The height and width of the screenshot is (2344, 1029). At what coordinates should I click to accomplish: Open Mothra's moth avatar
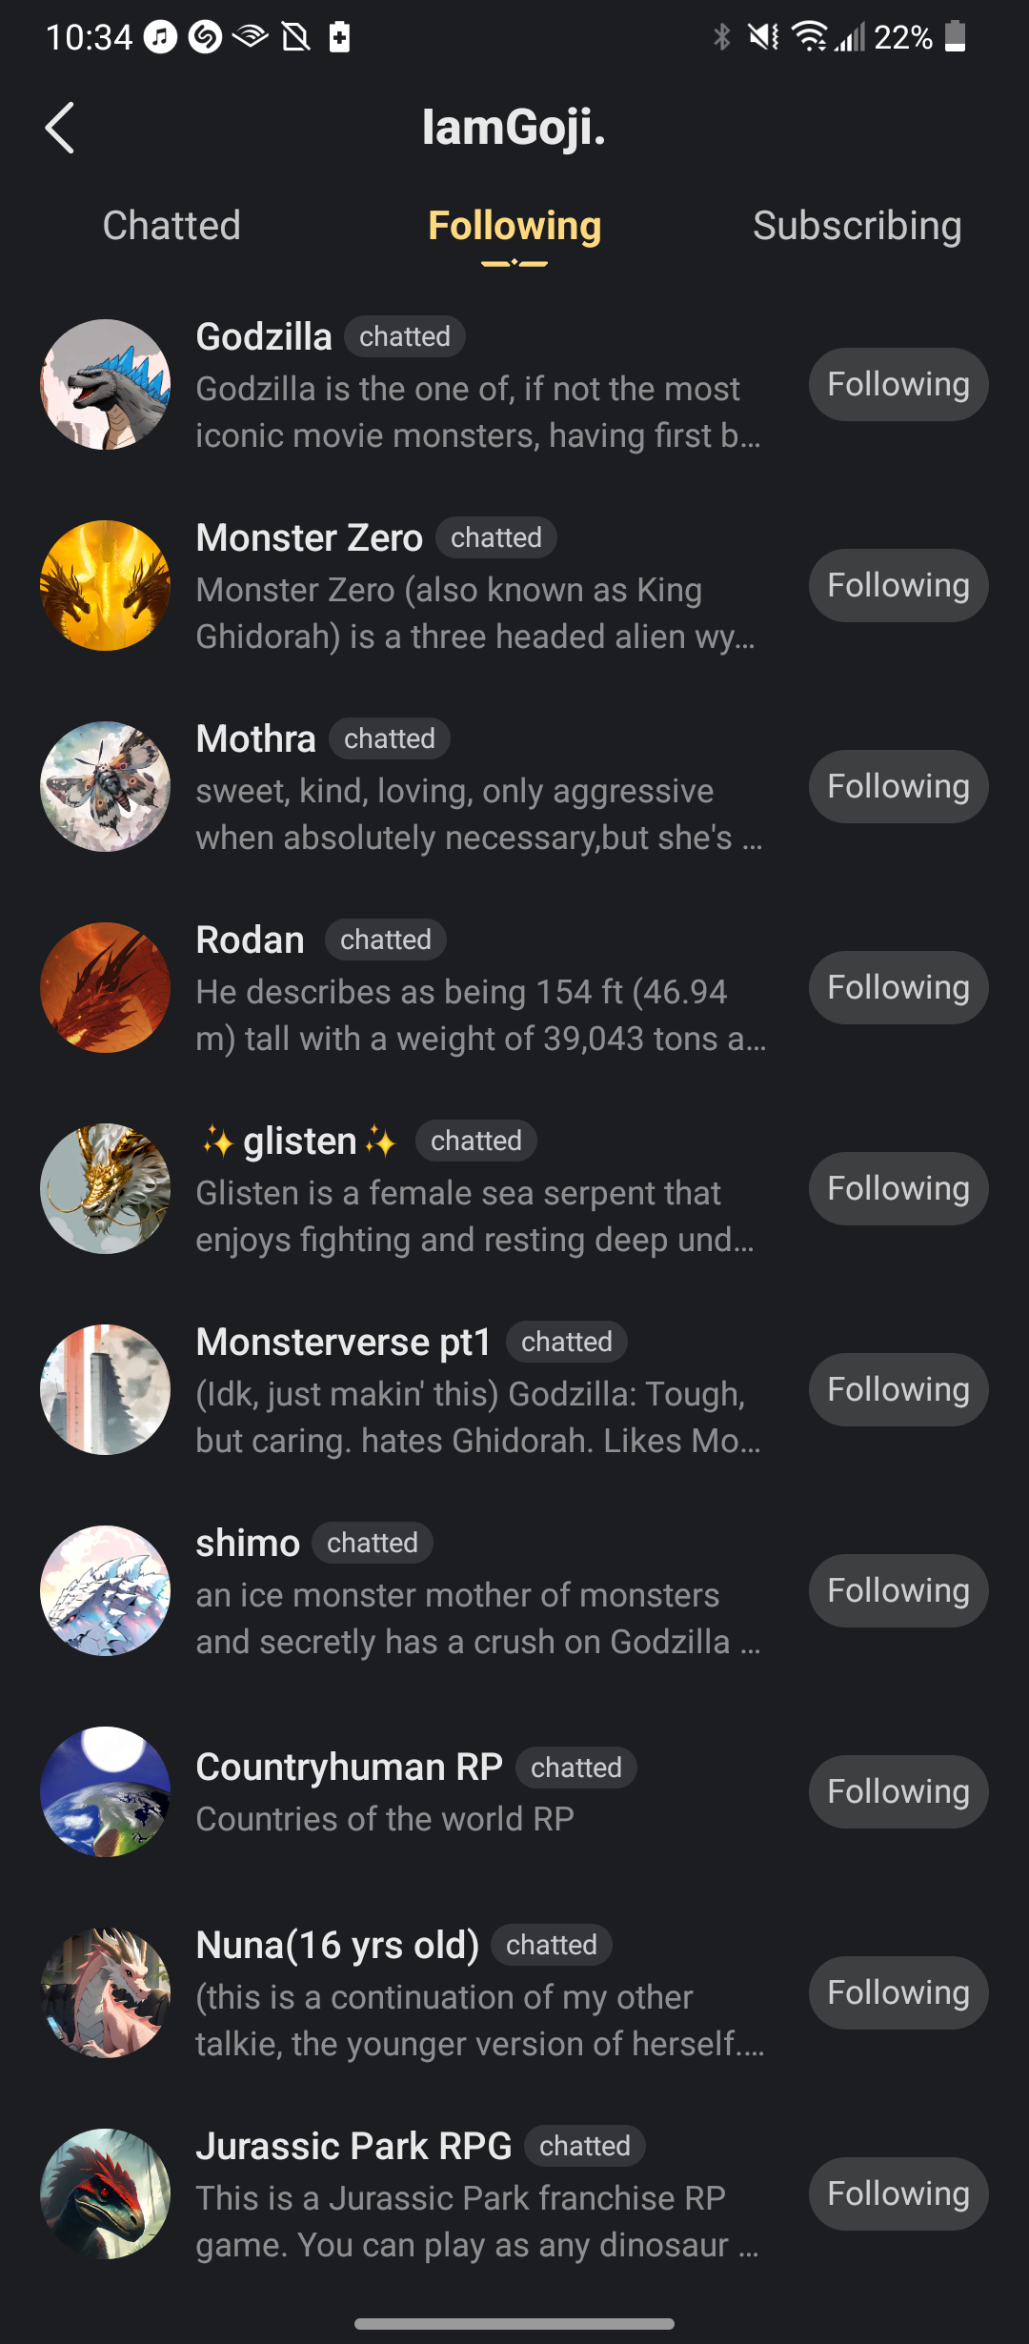[106, 787]
